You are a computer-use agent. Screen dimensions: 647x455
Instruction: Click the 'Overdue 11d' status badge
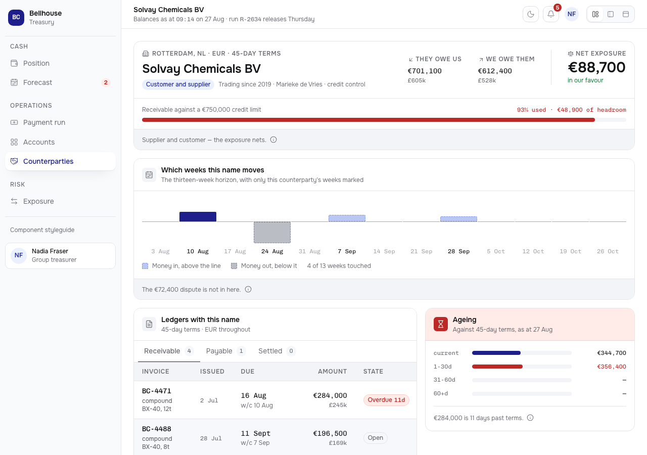click(386, 400)
